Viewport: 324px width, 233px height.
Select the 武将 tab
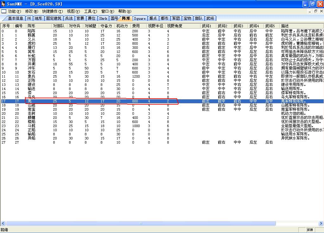(210, 18)
